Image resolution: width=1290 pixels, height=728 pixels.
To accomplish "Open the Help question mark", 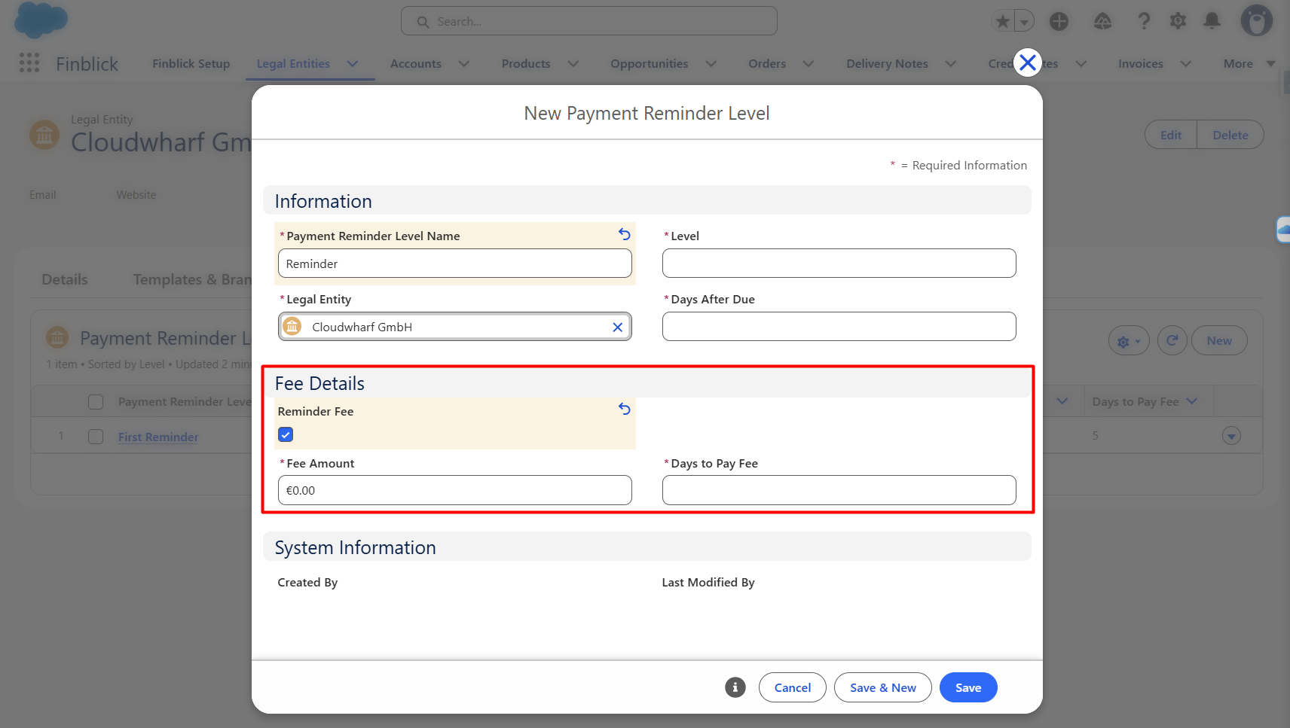I will [1144, 21].
